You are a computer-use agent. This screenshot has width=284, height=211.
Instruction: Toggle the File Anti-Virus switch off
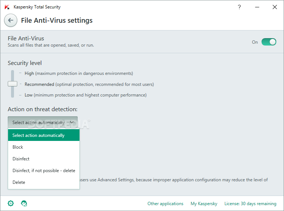pyautogui.click(x=269, y=42)
